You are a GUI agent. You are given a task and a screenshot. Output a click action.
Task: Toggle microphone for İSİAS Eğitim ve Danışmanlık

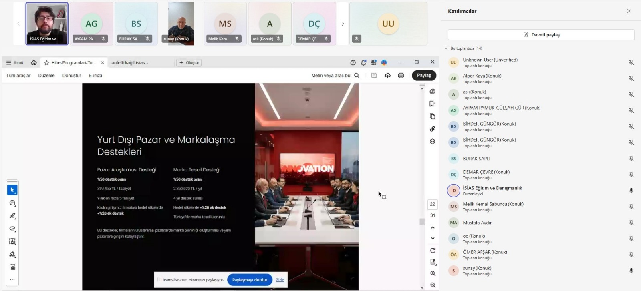[x=631, y=191]
